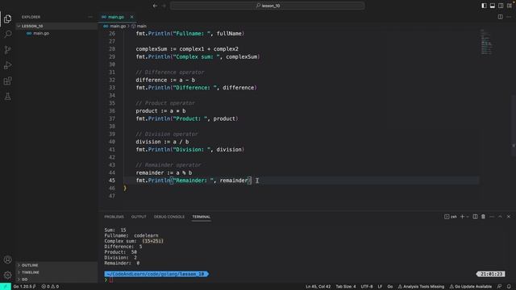Open the Source Control view
516x290 pixels.
(x=7, y=50)
